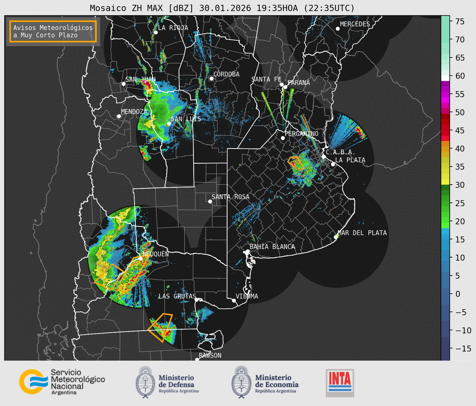This screenshot has width=476, height=406.
Task: Select the NEUQUÉN city label
Action: click(x=156, y=254)
